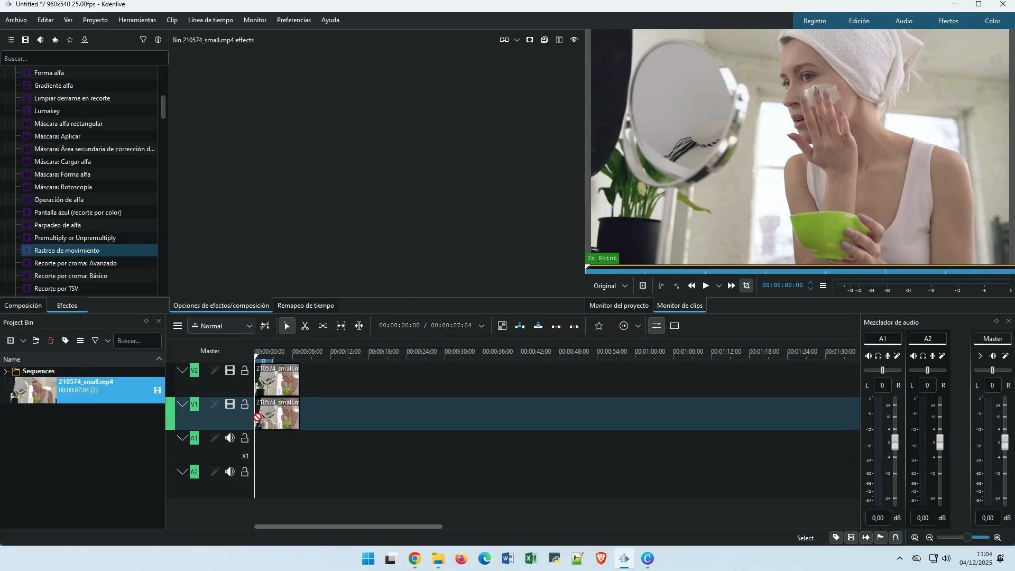The image size is (1015, 571).
Task: Switch to Remapeo de tiempo tab
Action: (x=306, y=306)
